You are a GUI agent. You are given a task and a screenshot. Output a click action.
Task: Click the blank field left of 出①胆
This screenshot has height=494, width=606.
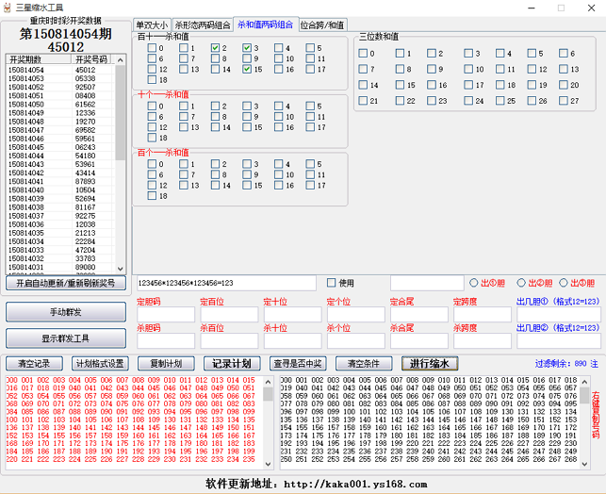(427, 283)
